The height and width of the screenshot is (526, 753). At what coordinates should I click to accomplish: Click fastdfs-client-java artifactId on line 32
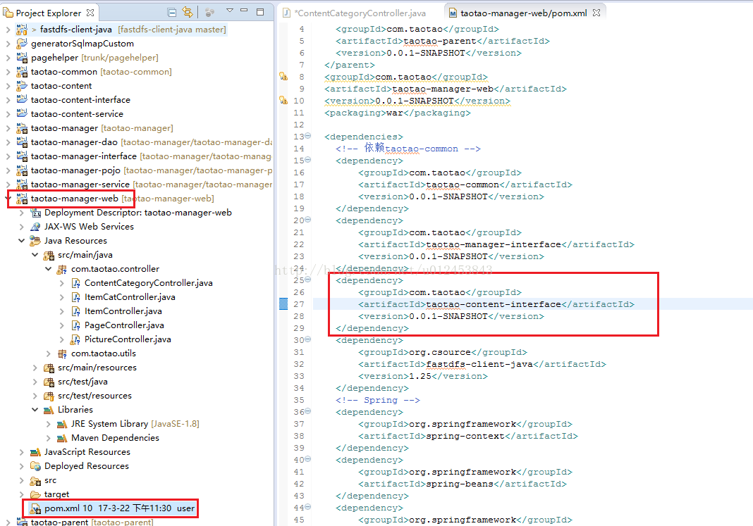[479, 364]
